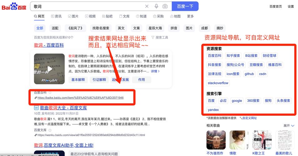The image size is (298, 156).
Task: Open the 不为谁而作 song thumbnail
Action: tap(216, 140)
